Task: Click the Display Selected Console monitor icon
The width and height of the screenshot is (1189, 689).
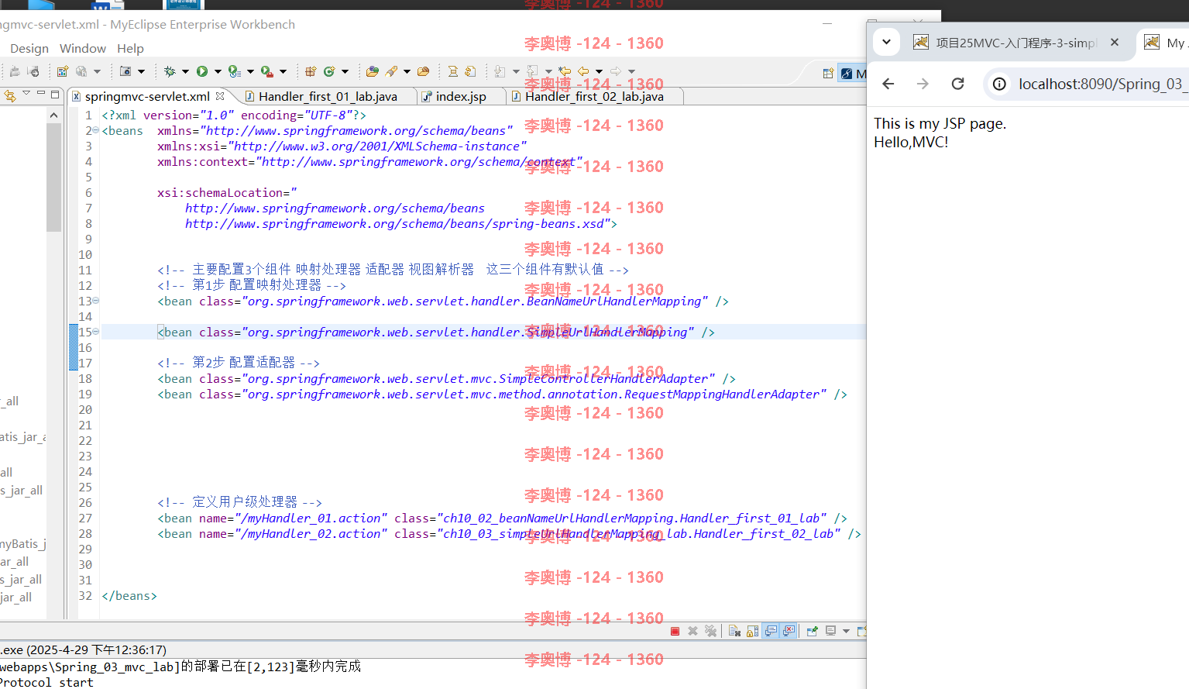Action: [x=830, y=631]
